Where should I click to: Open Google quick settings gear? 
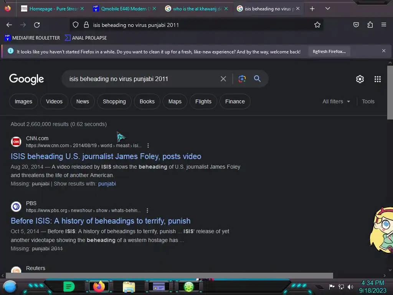coord(360,79)
